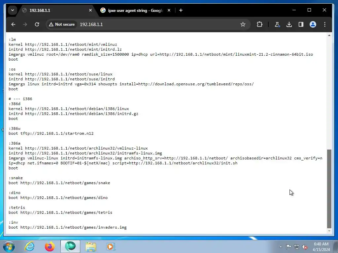Click 'boot tftp://192.168.1.1/startrom.n12' line
Screen dimensions: 338x253
point(51,134)
